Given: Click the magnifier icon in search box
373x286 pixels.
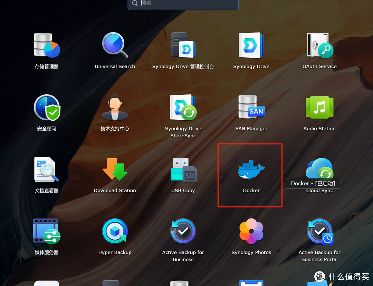Looking at the screenshot, I should 135,3.
